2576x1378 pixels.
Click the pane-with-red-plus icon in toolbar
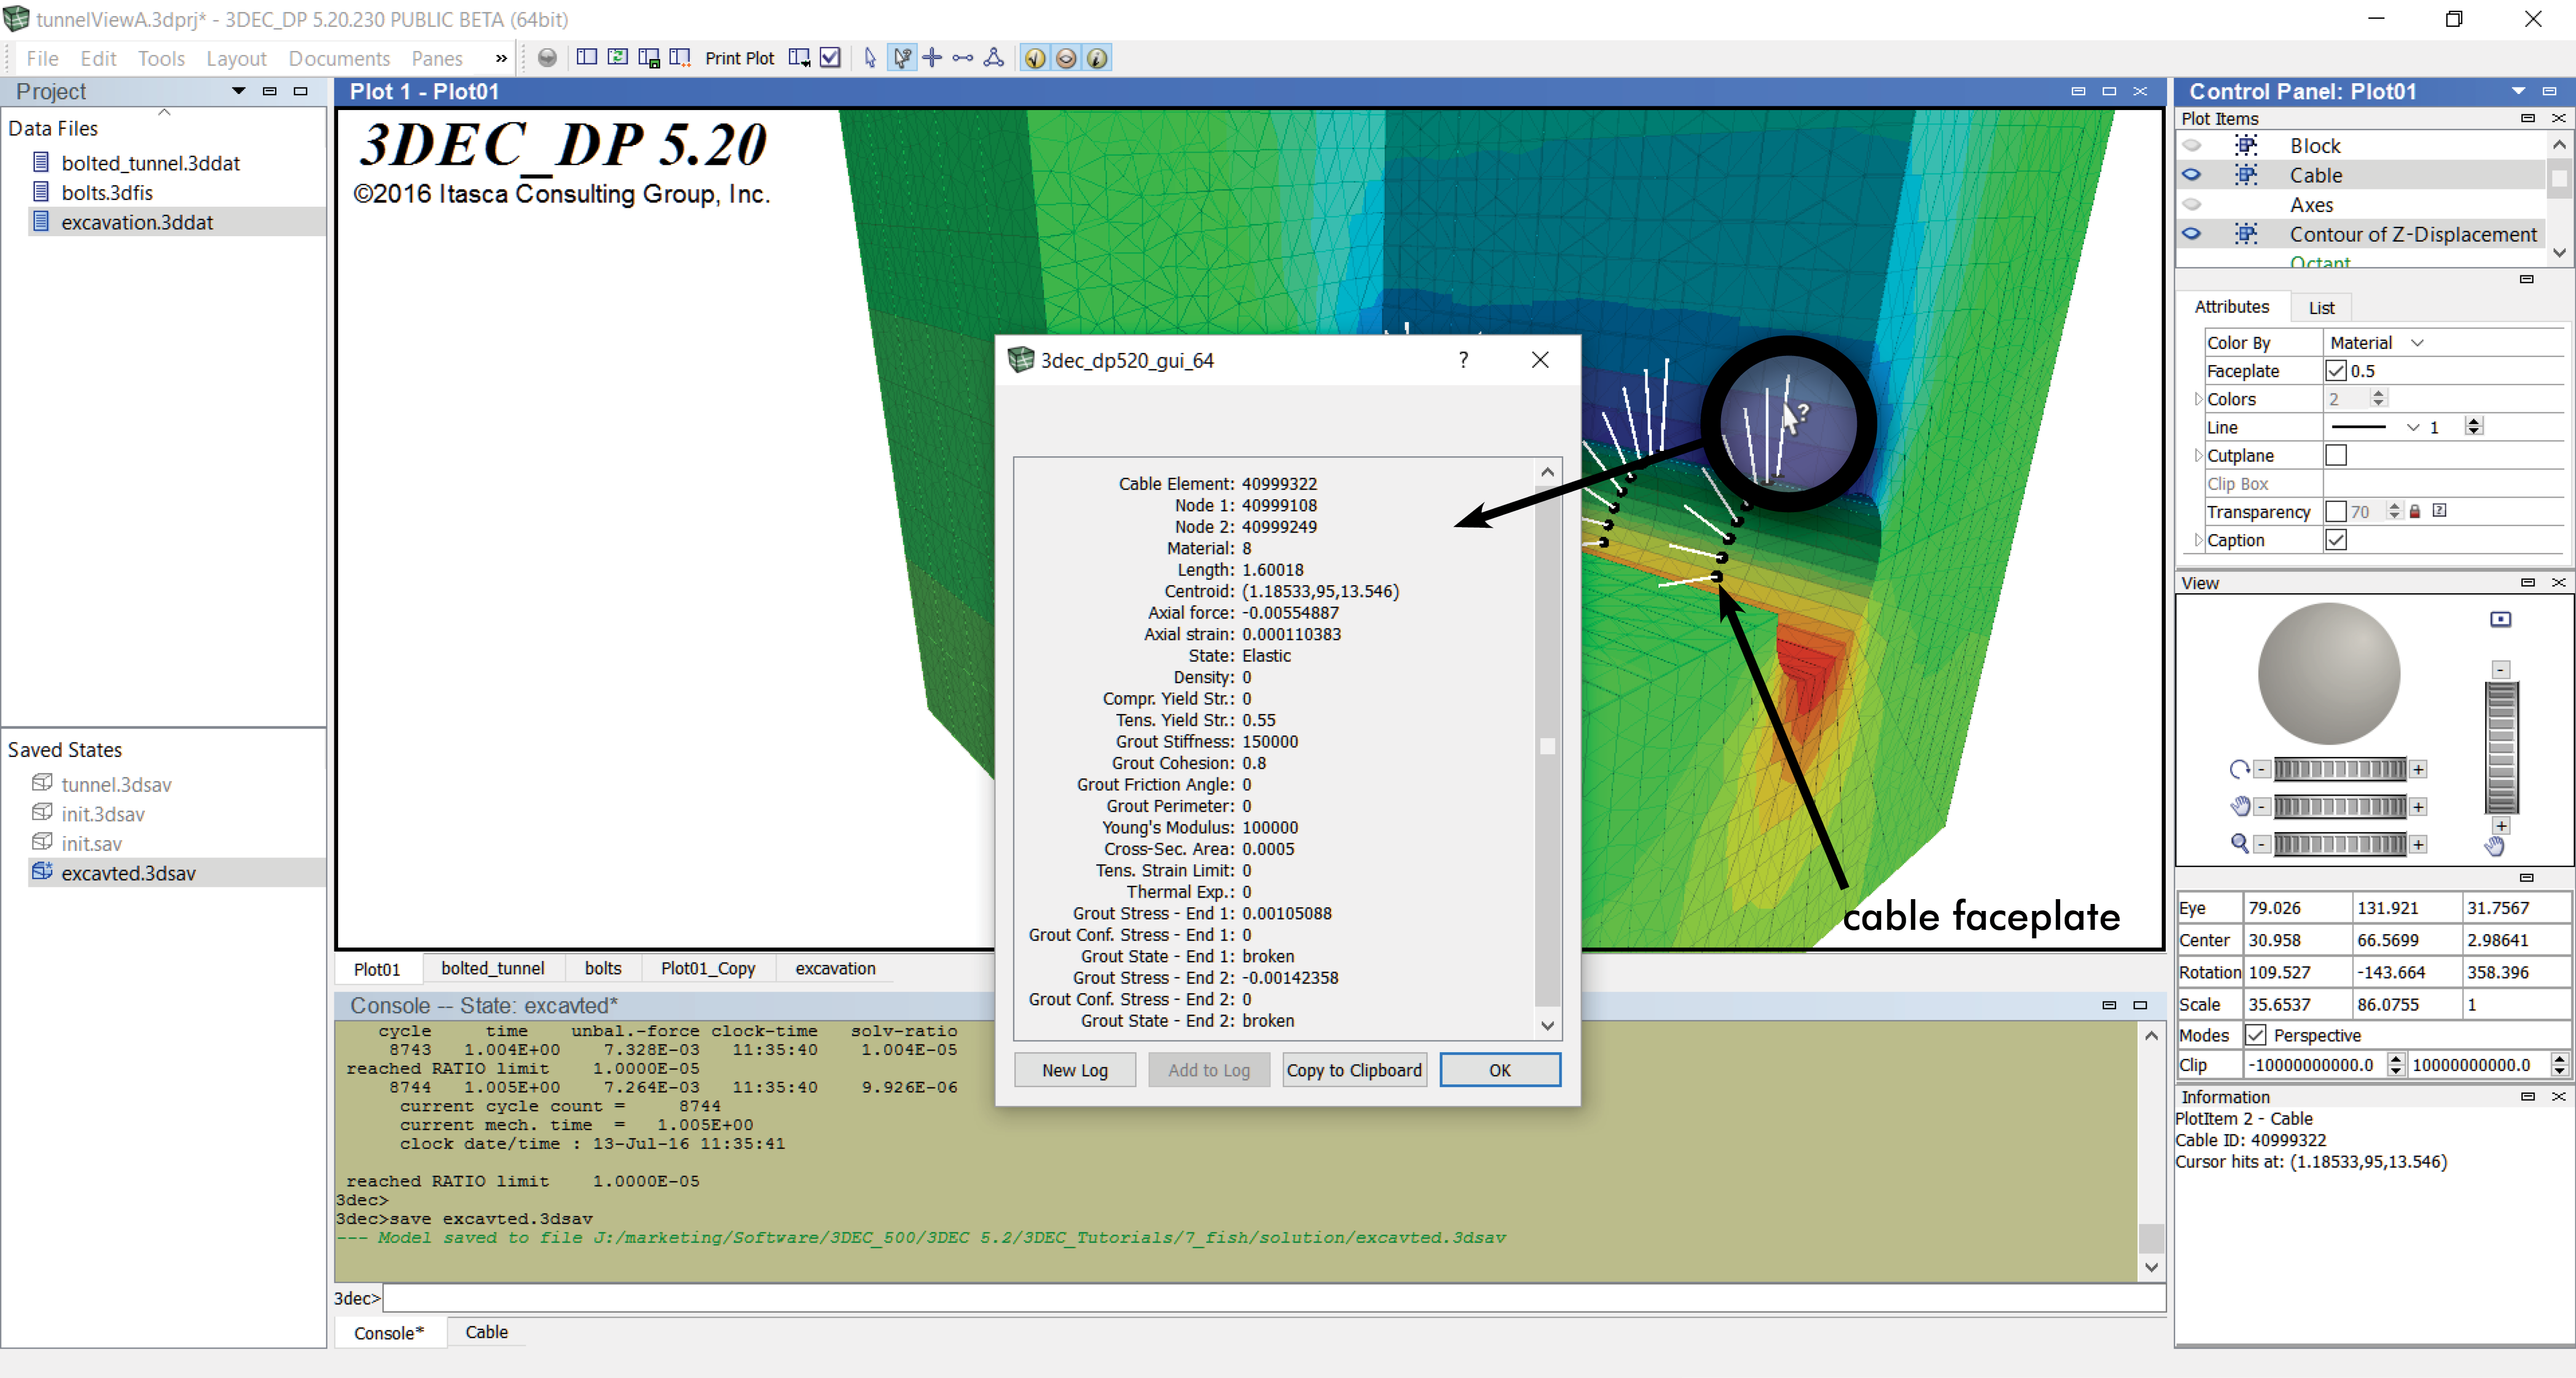(680, 58)
